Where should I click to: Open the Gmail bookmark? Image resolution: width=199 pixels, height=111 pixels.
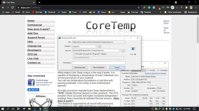pos(16,12)
